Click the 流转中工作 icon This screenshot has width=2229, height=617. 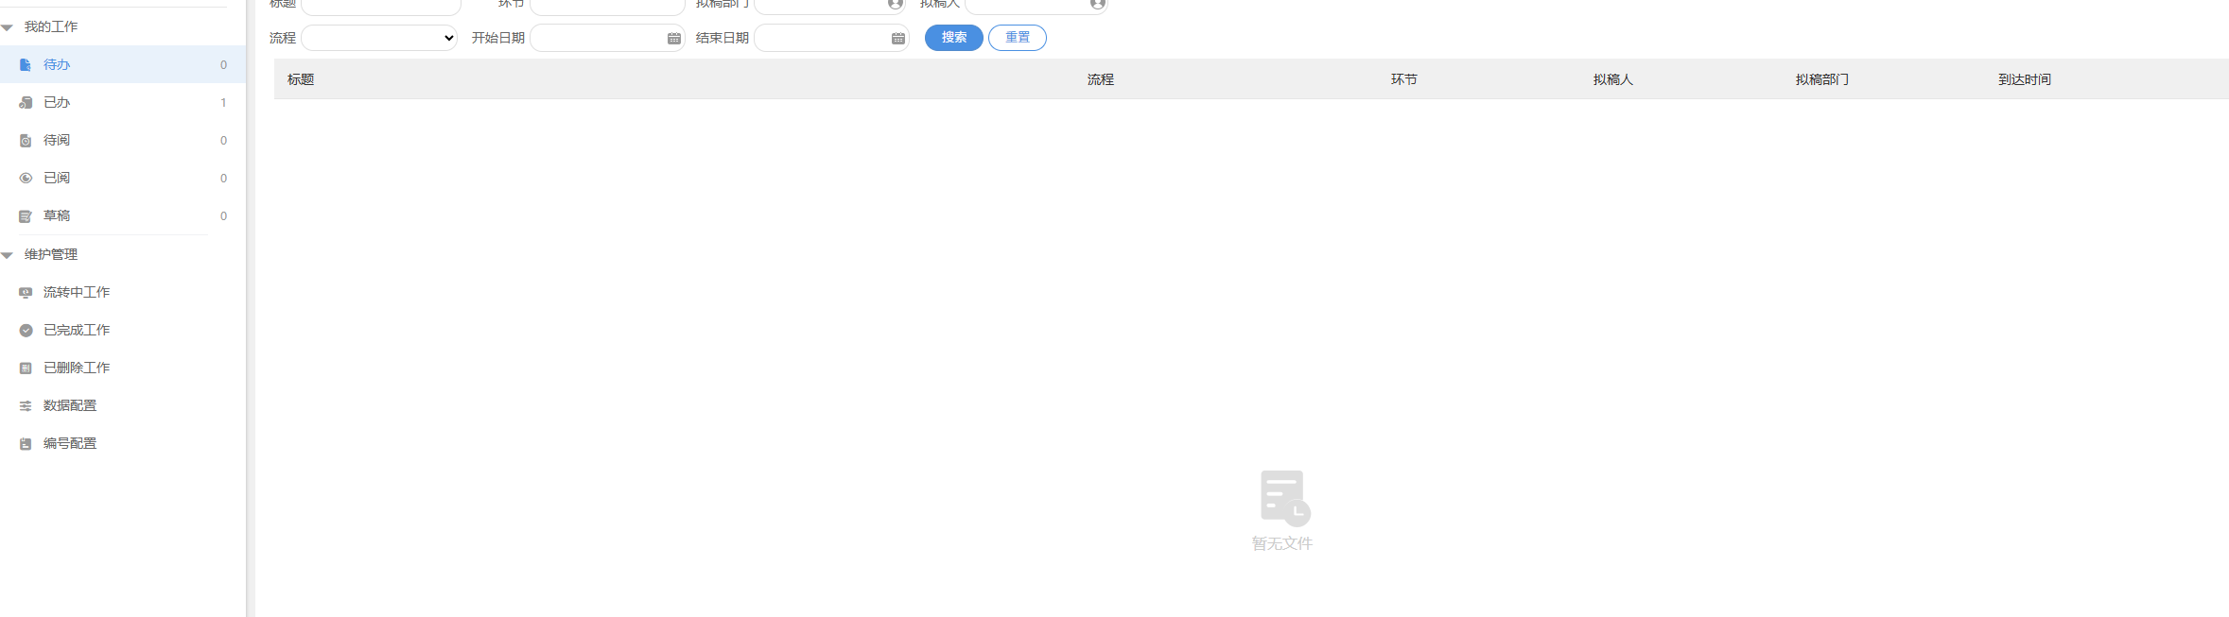[26, 293]
